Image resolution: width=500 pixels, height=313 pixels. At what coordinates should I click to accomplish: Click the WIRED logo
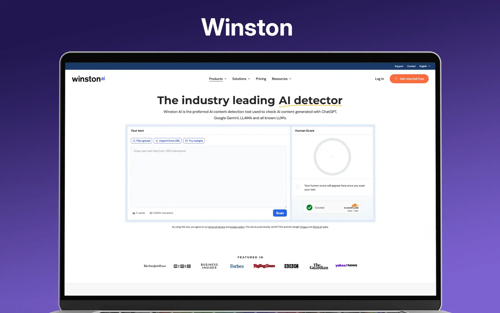tap(182, 266)
